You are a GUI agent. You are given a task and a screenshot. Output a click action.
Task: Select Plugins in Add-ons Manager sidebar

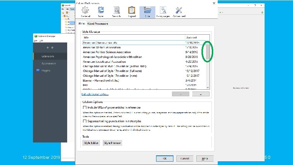pos(50,71)
